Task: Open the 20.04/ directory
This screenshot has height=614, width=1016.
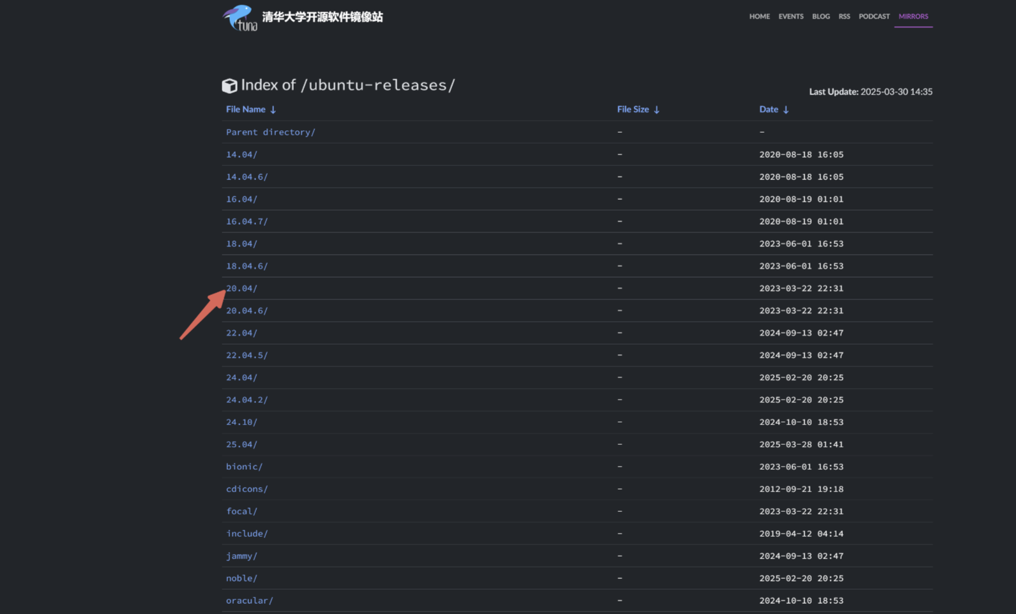Action: click(241, 288)
